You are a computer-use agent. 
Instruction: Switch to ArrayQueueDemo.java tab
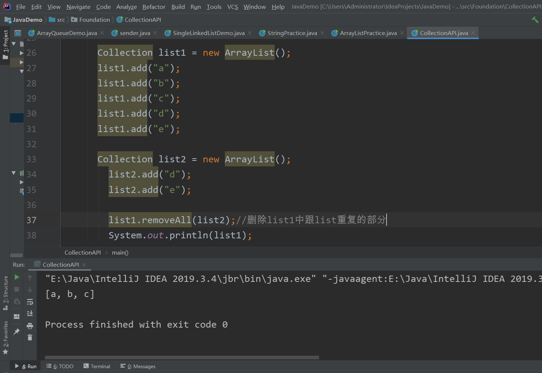(67, 33)
